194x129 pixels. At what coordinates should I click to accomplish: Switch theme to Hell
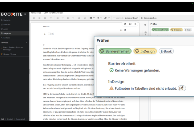click(x=2, y=119)
